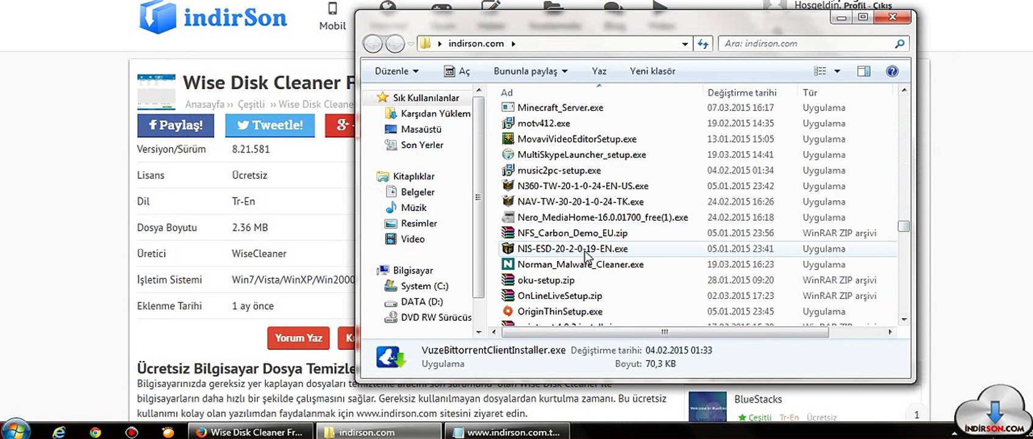The width and height of the screenshot is (1033, 439).
Task: Open the Düzenle dropdown menu
Action: (x=396, y=71)
